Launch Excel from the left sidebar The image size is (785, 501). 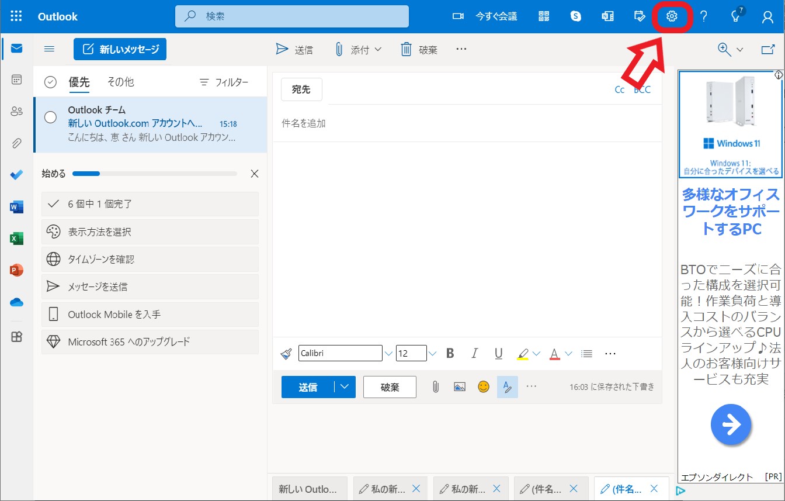tap(16, 238)
